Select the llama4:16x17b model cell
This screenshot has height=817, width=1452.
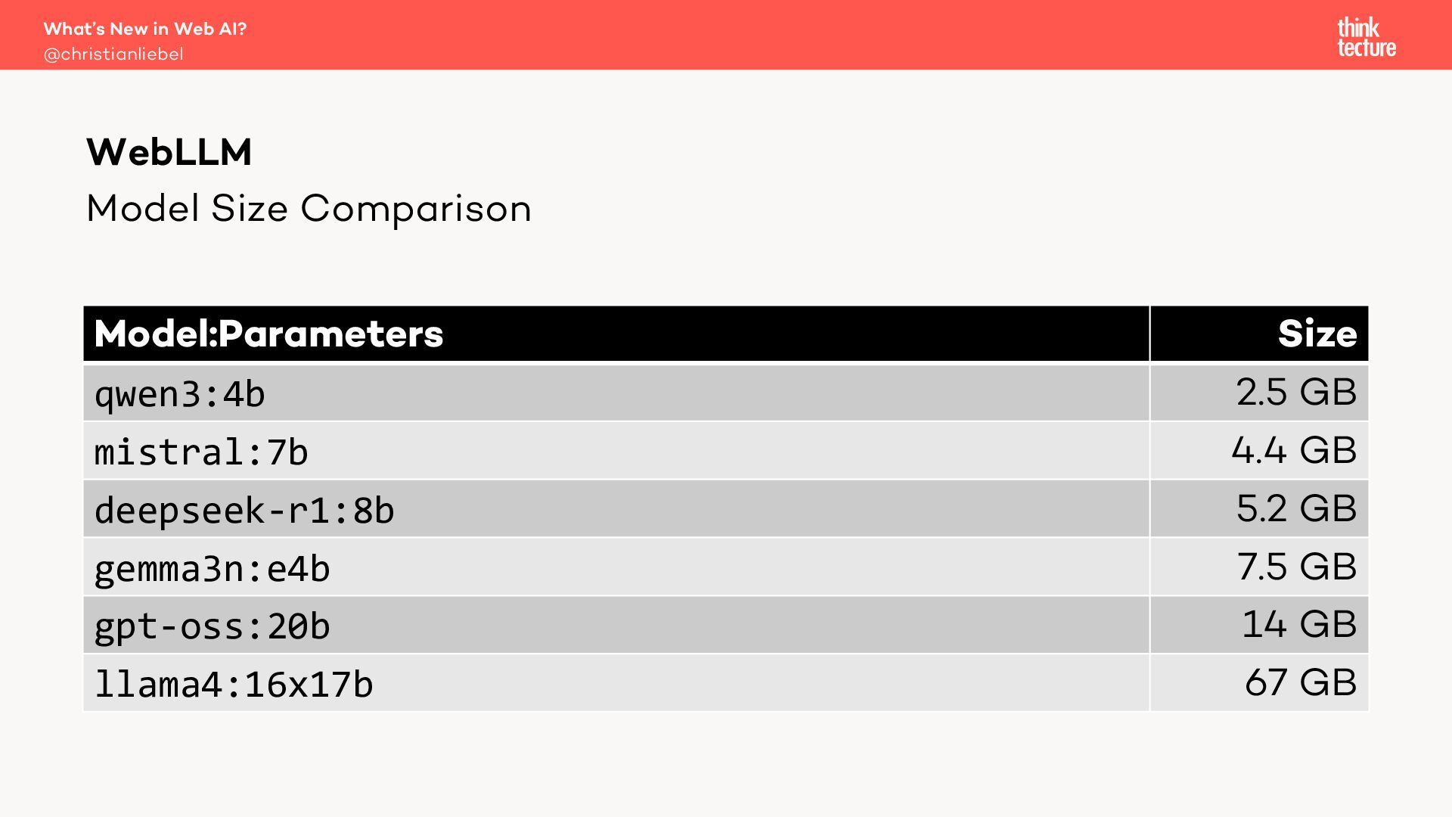(x=234, y=684)
